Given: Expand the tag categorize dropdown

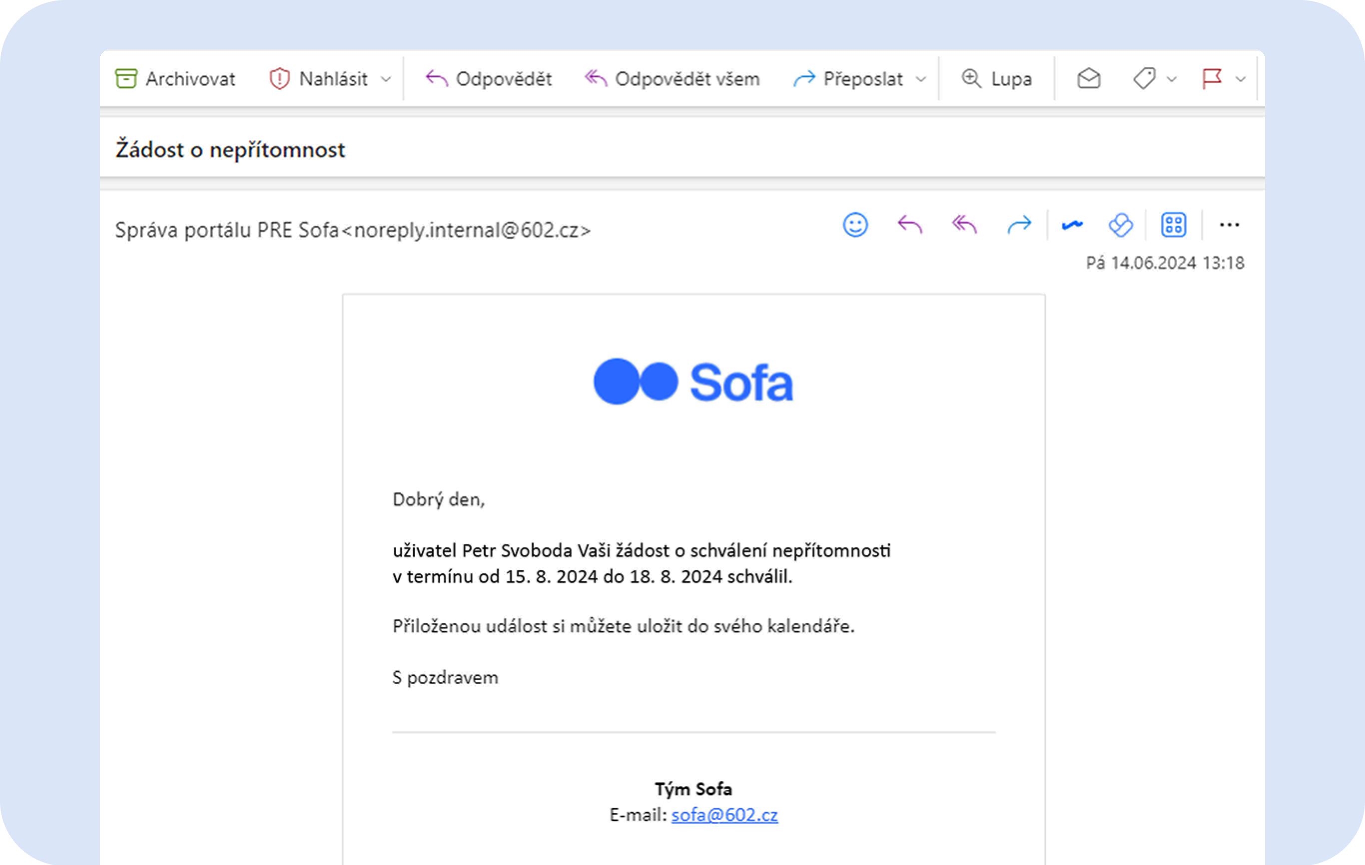Looking at the screenshot, I should 1172,79.
